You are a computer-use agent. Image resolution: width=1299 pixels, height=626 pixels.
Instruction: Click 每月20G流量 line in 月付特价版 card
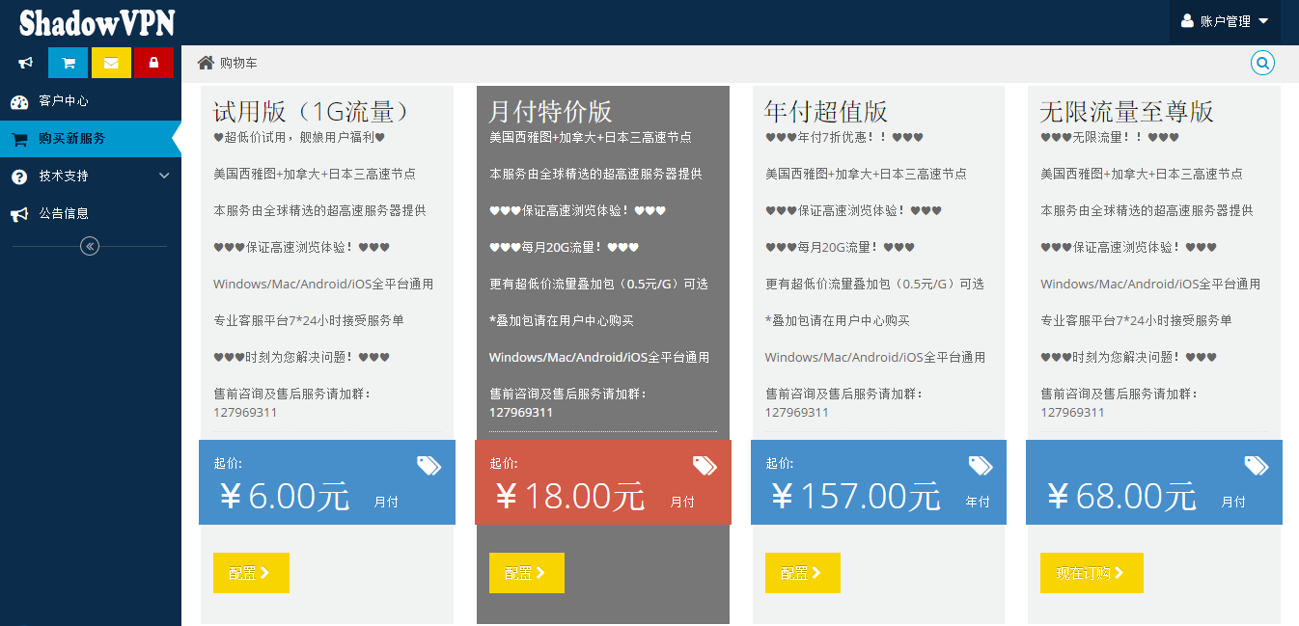tap(565, 248)
